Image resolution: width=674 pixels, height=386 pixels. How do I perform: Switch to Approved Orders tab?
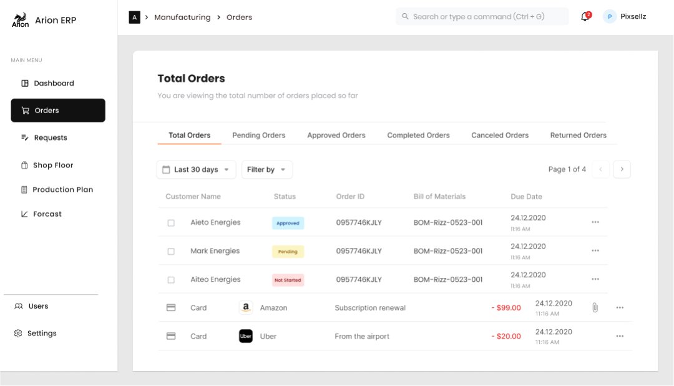click(336, 135)
